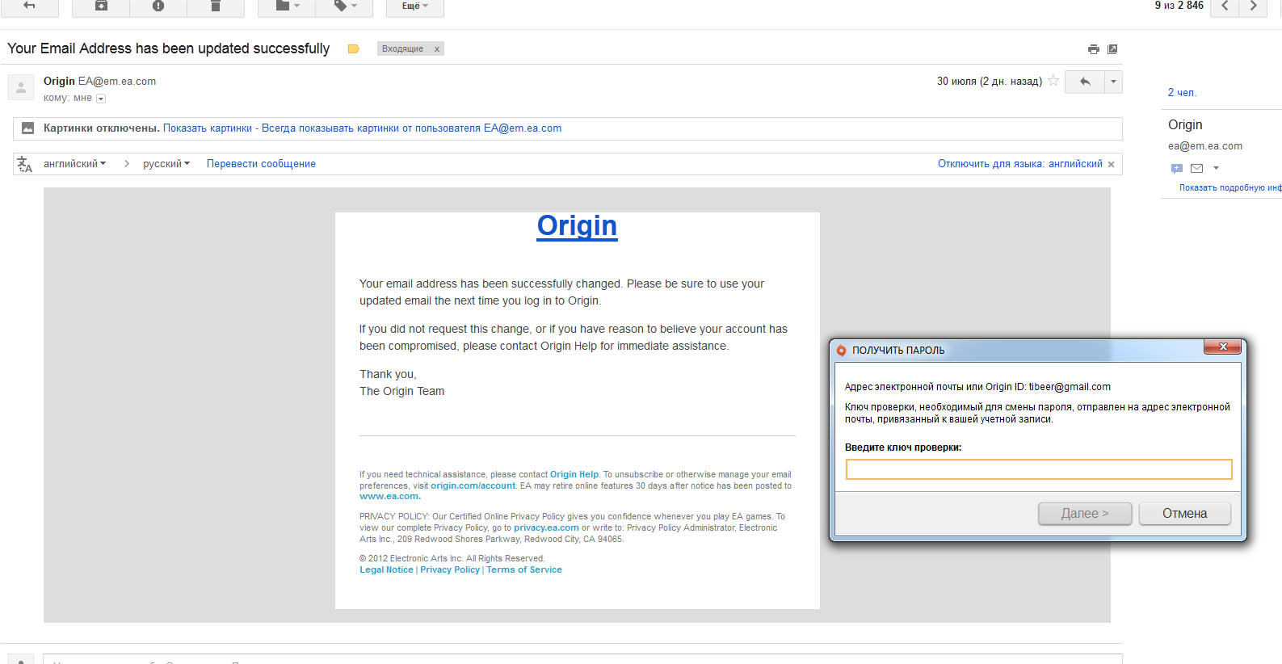Screen dimensions: 1282x664
Task: Open the Terms of Service link
Action: pos(524,569)
